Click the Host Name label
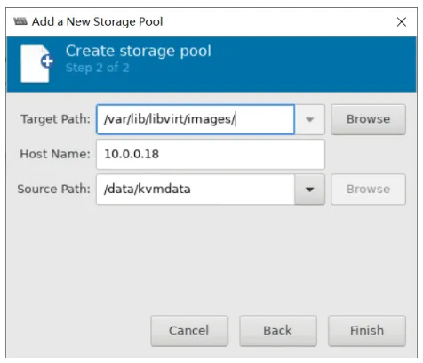The width and height of the screenshot is (423, 363). (55, 154)
